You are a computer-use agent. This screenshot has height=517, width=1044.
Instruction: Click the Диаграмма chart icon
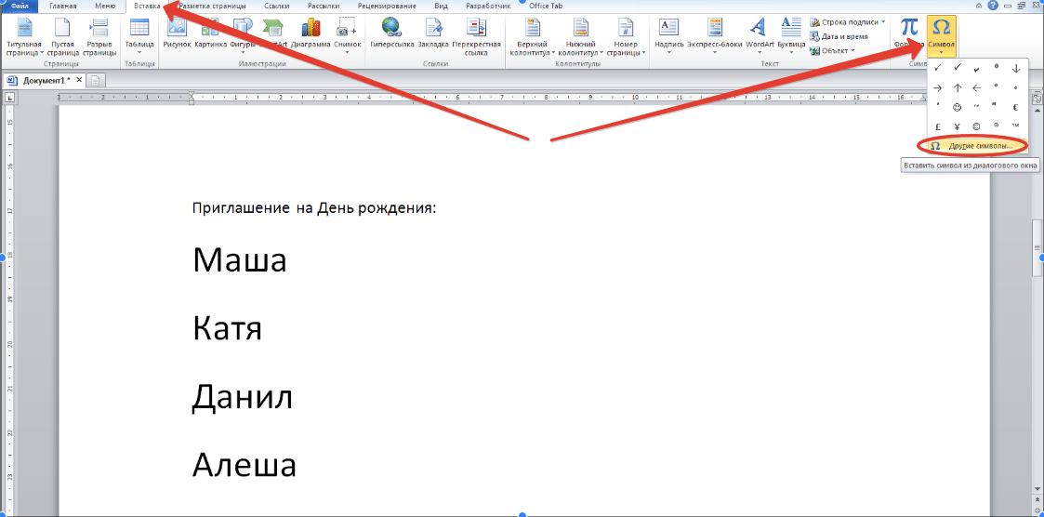click(311, 34)
